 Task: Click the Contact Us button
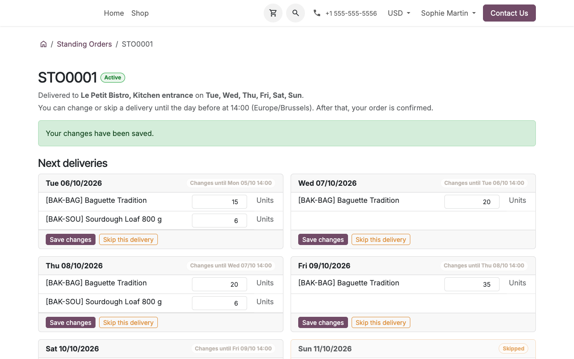pyautogui.click(x=509, y=13)
